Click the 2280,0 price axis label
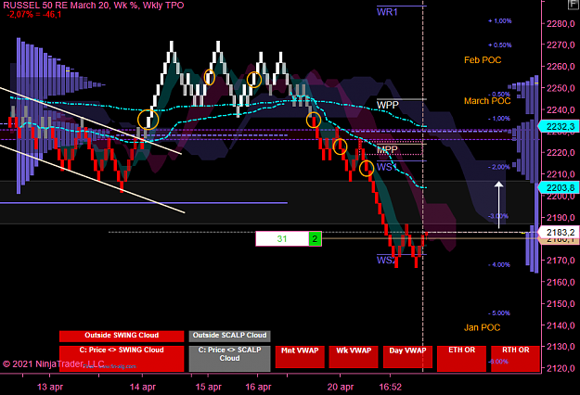 [x=561, y=24]
